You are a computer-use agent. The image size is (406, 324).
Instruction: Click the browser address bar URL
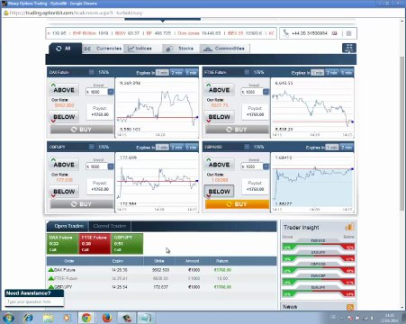(x=77, y=13)
